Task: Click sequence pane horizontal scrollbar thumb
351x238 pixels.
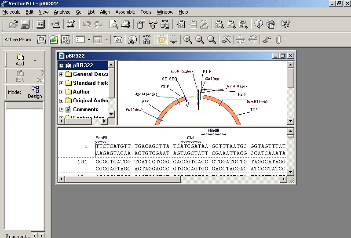Action: tap(123, 179)
